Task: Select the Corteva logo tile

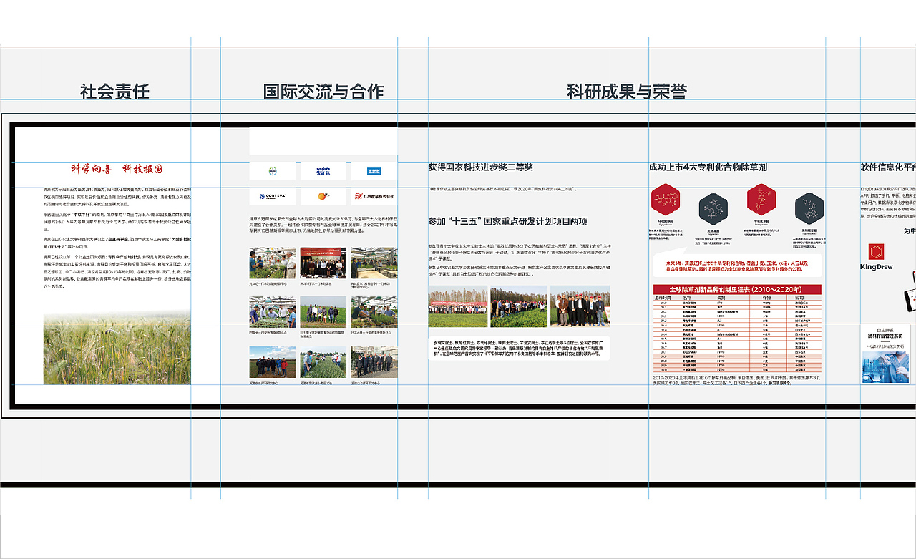Action: coord(272,196)
